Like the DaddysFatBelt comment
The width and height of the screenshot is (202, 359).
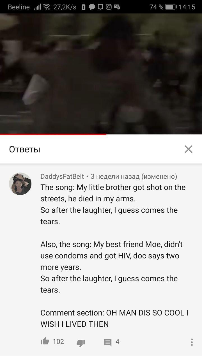point(45,341)
